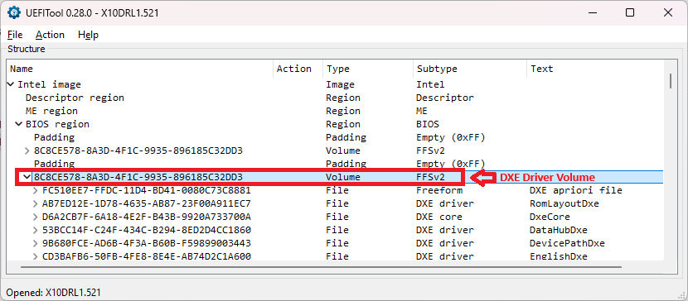Click the Descriptor subtype cell
Image resolution: width=688 pixels, height=301 pixels.
coord(445,98)
